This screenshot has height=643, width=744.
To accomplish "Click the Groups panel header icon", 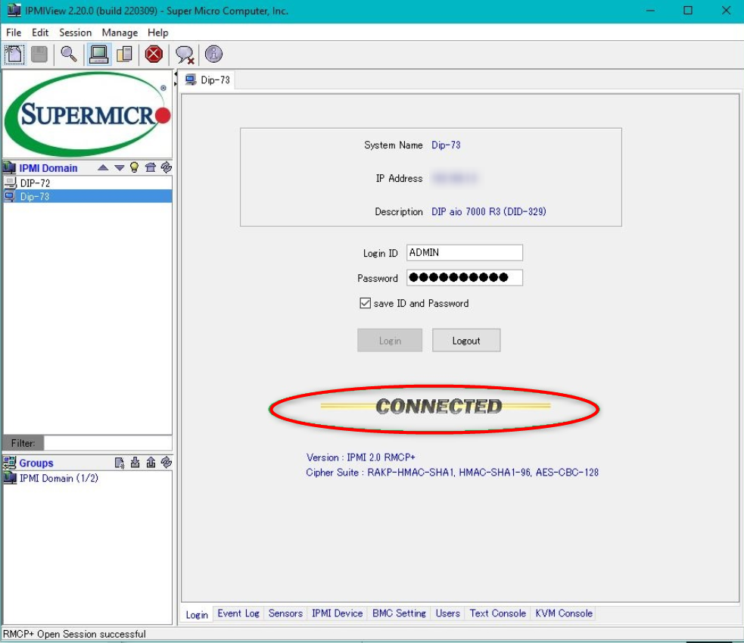I will click(10, 463).
